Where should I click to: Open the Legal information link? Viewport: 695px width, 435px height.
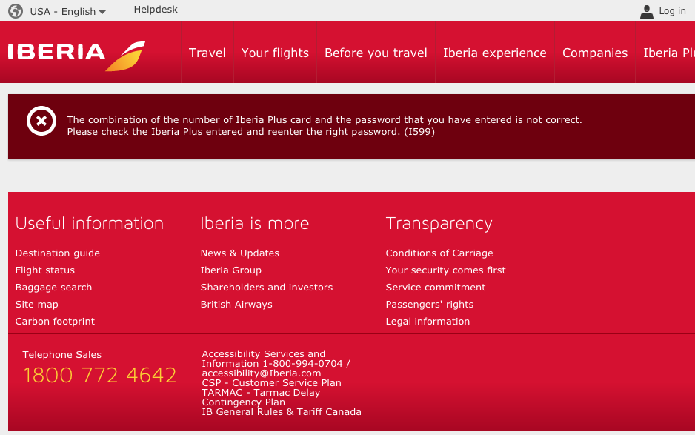(428, 322)
